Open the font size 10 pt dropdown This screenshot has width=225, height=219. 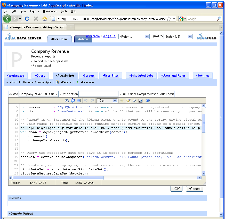tap(107, 100)
